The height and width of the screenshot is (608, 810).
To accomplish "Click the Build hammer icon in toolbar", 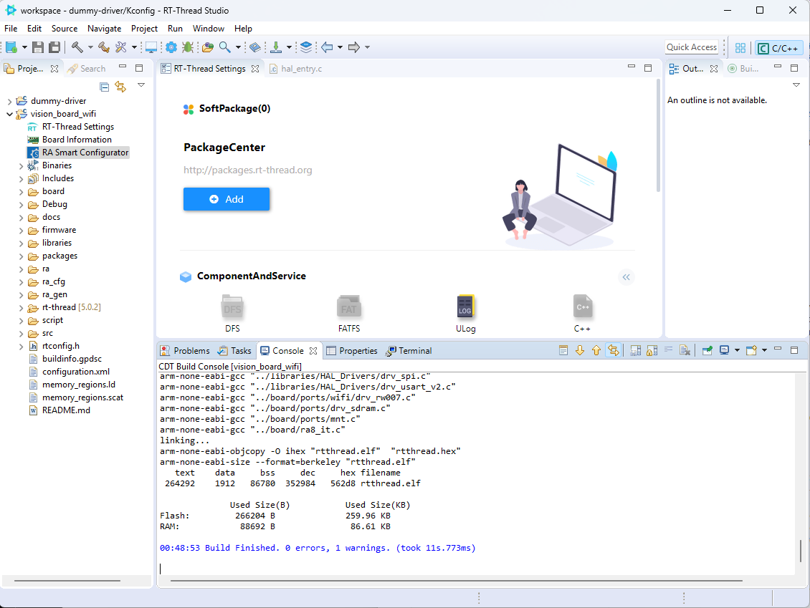I will [77, 47].
